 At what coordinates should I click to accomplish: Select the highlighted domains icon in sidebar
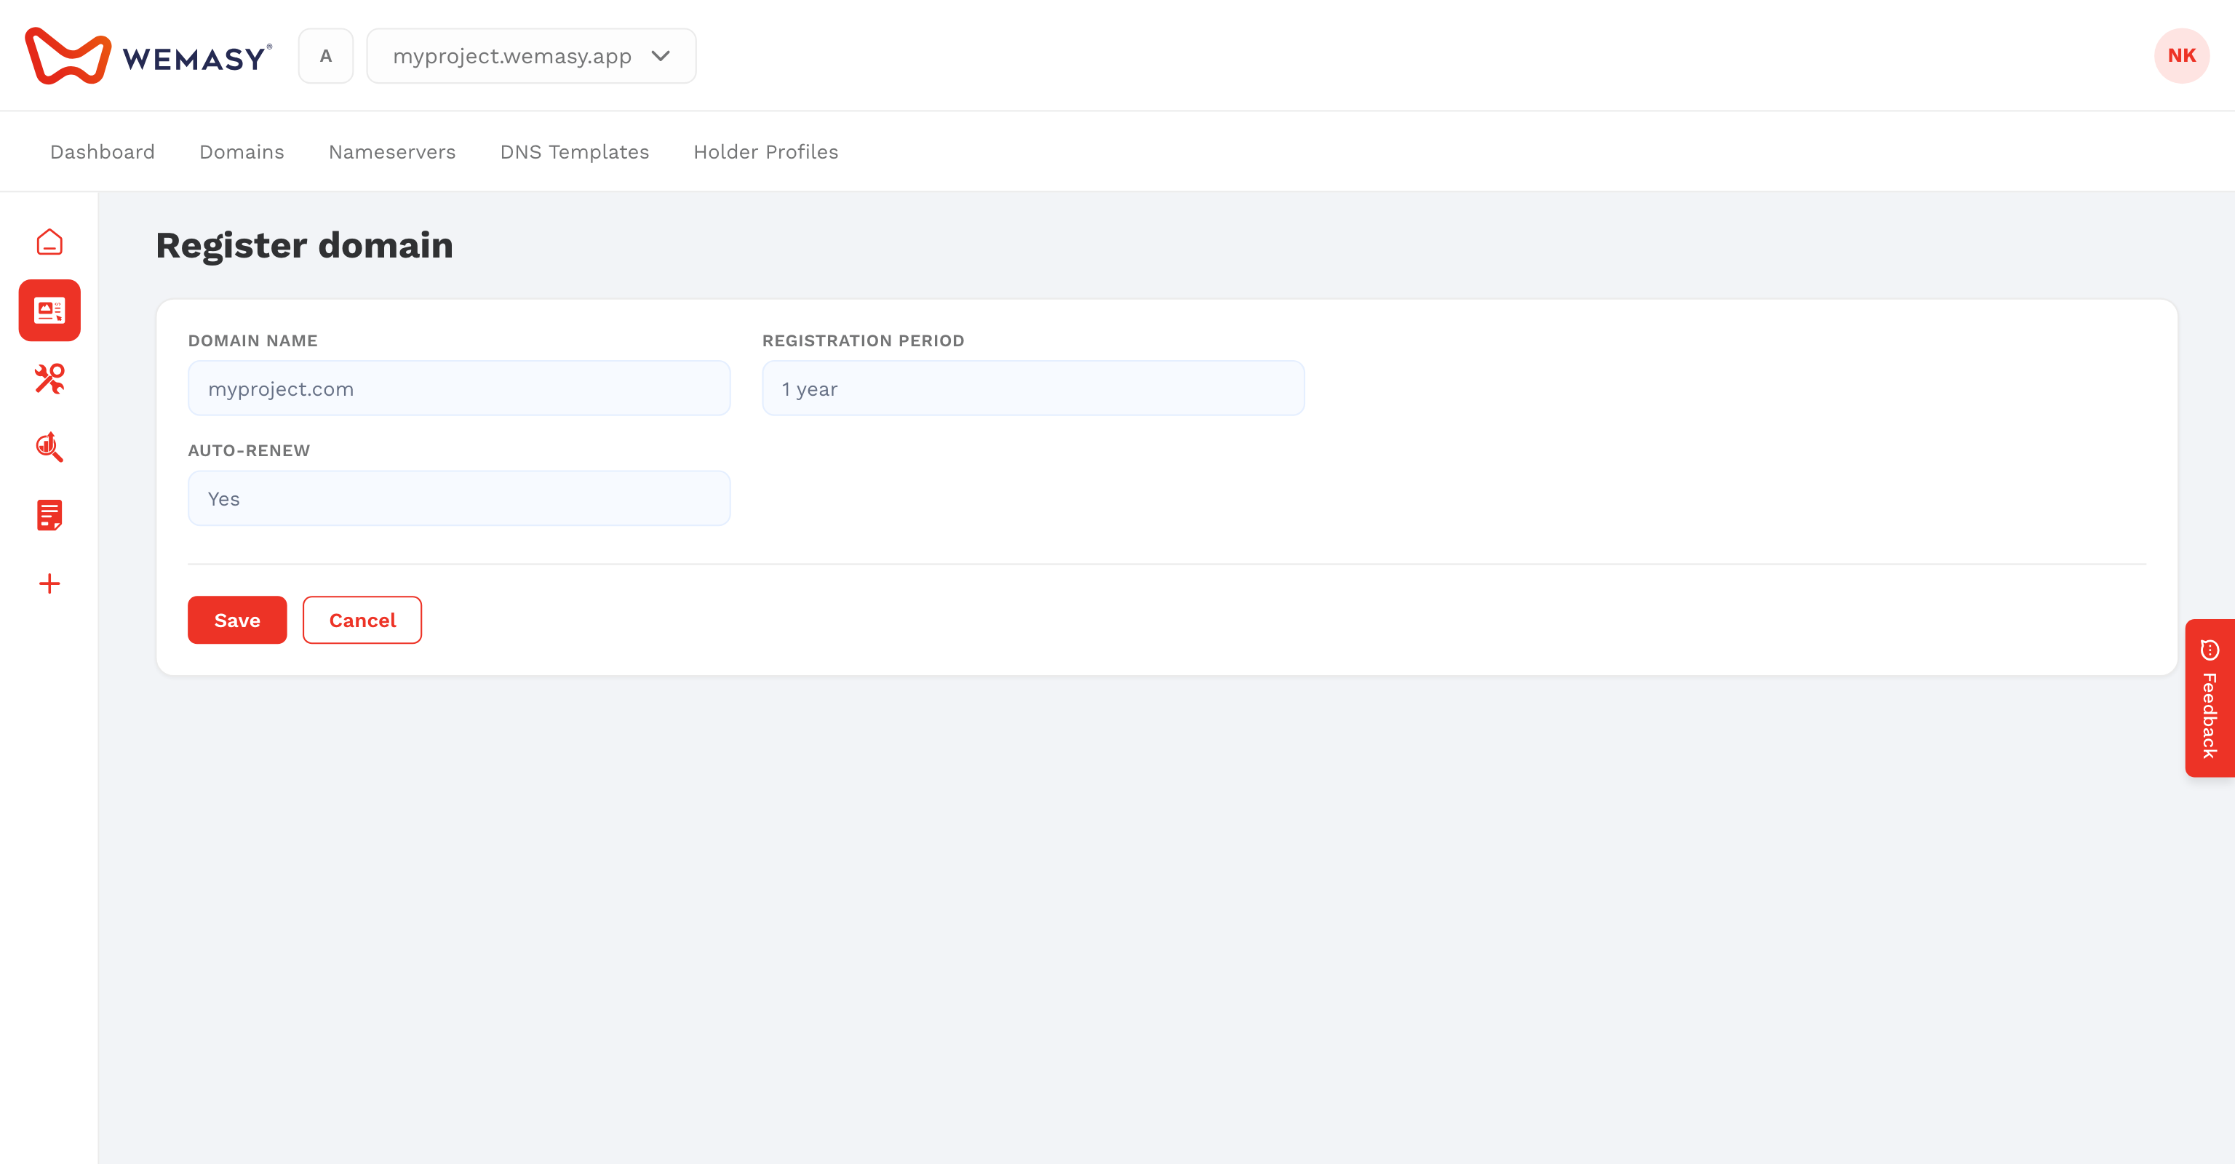point(49,311)
